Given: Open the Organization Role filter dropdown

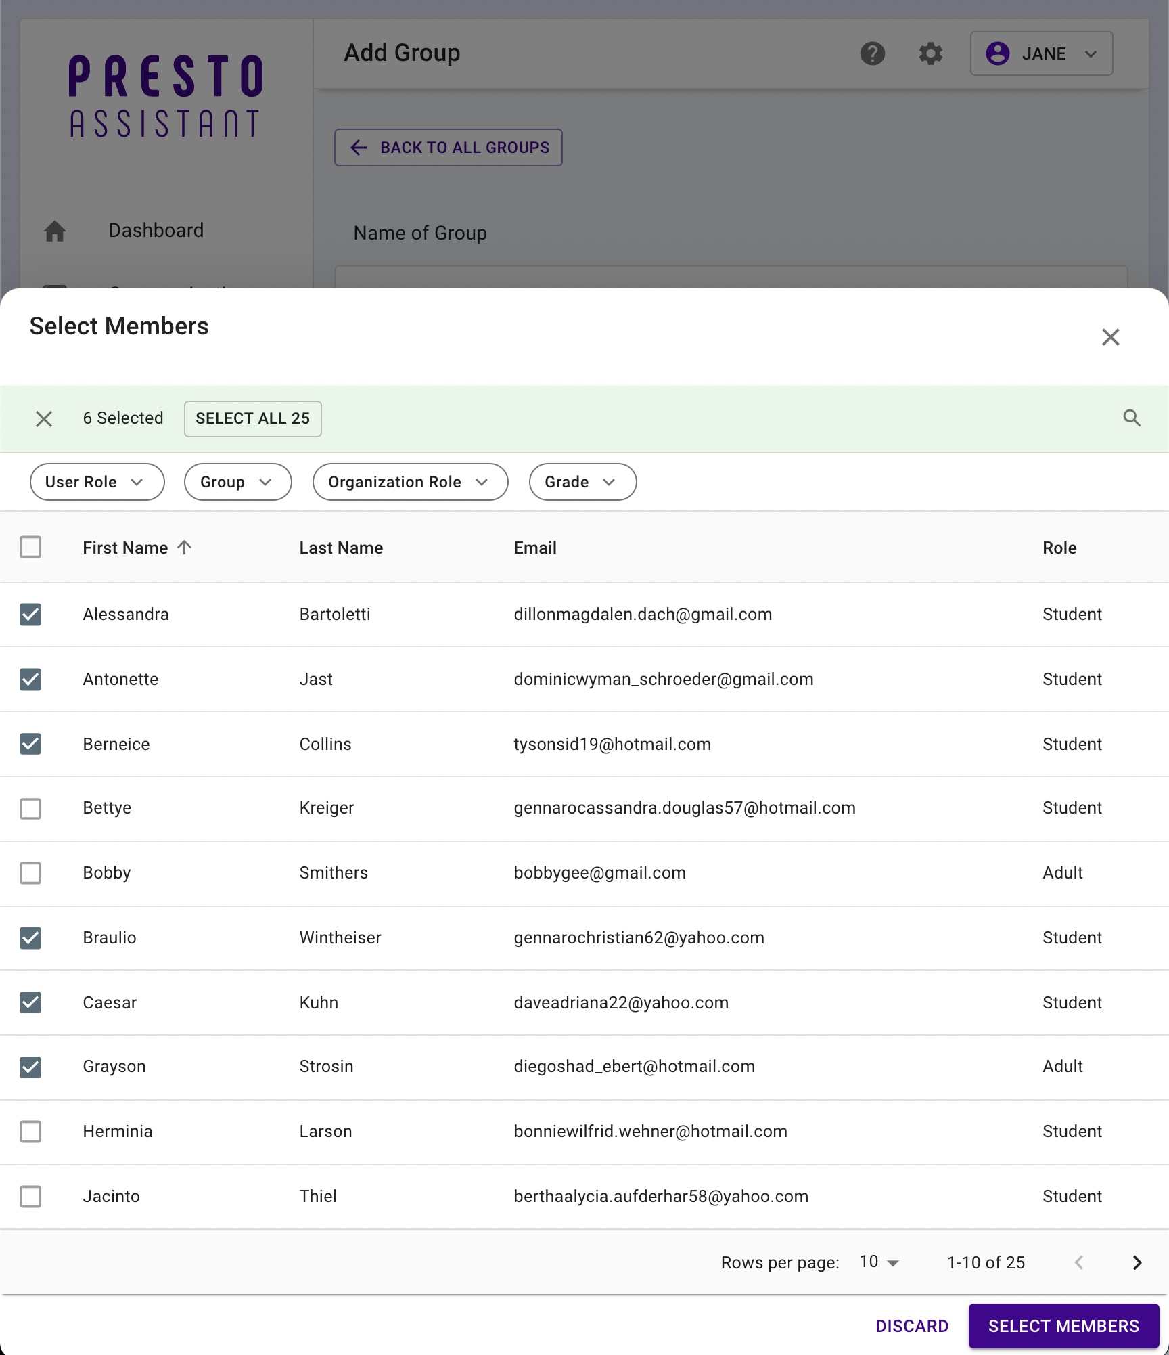Looking at the screenshot, I should coord(410,482).
